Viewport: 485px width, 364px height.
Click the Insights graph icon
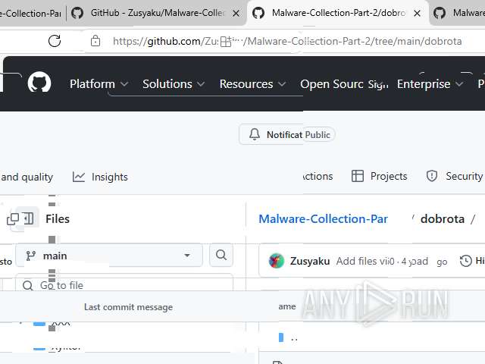79,177
